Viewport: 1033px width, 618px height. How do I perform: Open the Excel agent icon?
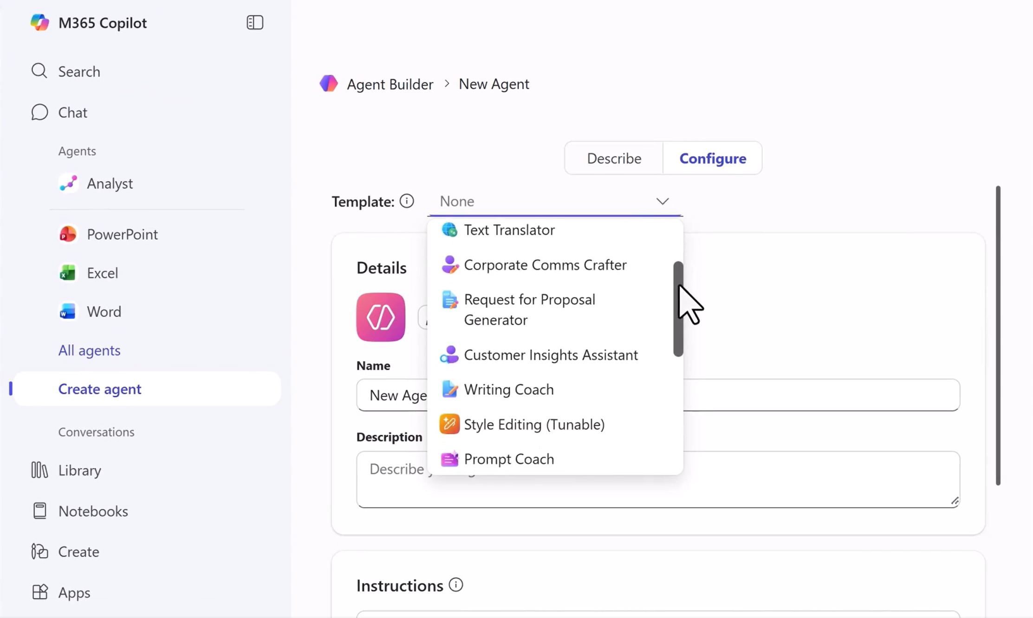[68, 273]
